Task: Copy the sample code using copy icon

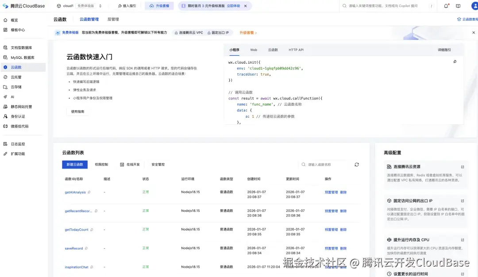Action: (x=455, y=62)
